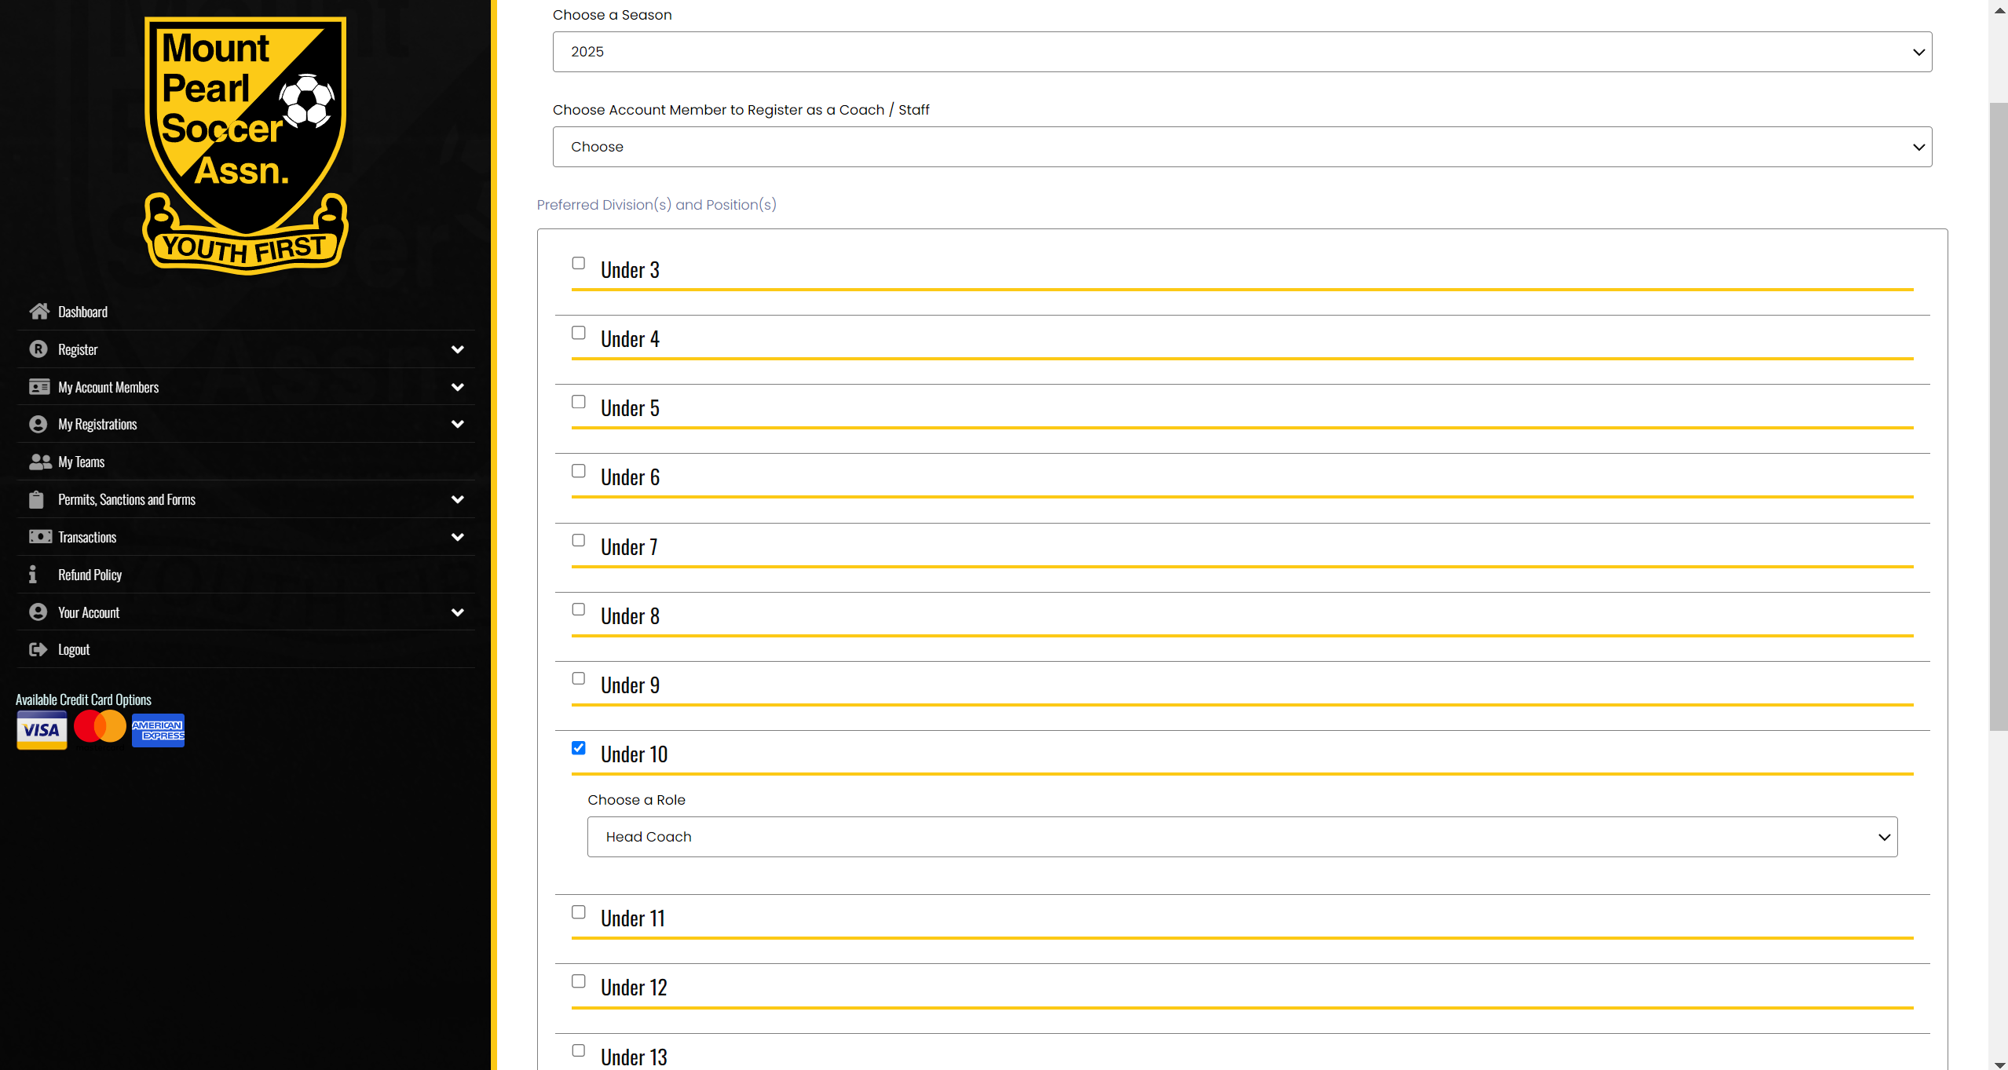Expand the Your Account chevron
This screenshot has width=2008, height=1070.
click(458, 612)
